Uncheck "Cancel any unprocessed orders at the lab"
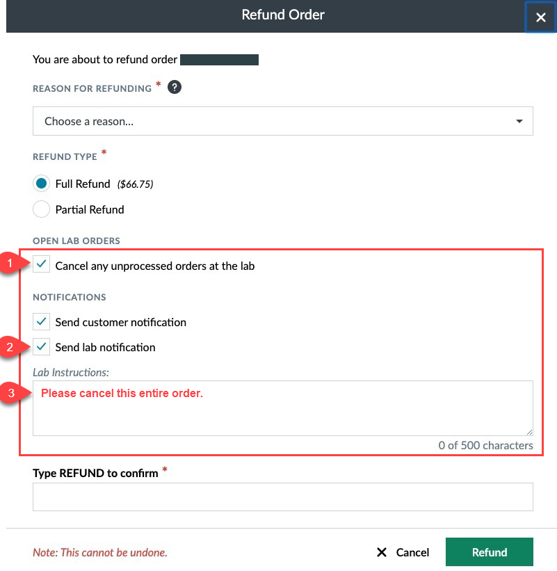This screenshot has width=557, height=571. (40, 264)
